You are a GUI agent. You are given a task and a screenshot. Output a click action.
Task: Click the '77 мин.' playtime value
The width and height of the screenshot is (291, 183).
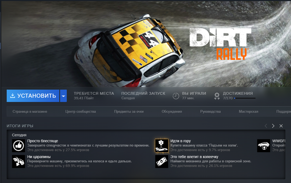[x=188, y=98]
